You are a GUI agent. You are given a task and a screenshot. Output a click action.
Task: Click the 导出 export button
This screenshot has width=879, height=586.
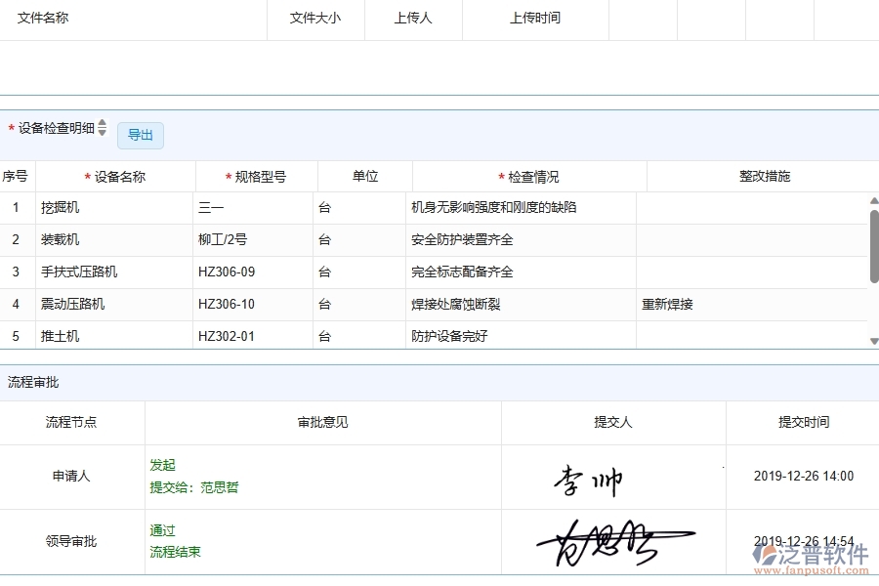(x=140, y=136)
